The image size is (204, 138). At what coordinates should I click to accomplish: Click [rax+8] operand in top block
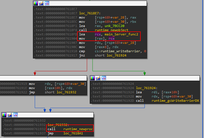[x=102, y=47]
